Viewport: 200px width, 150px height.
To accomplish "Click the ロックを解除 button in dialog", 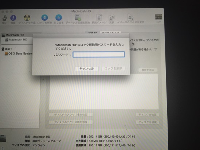I will click(x=113, y=68).
